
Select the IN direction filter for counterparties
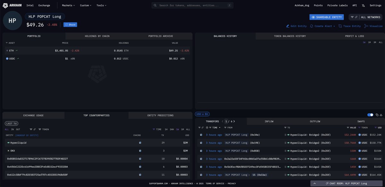(x=13, y=129)
